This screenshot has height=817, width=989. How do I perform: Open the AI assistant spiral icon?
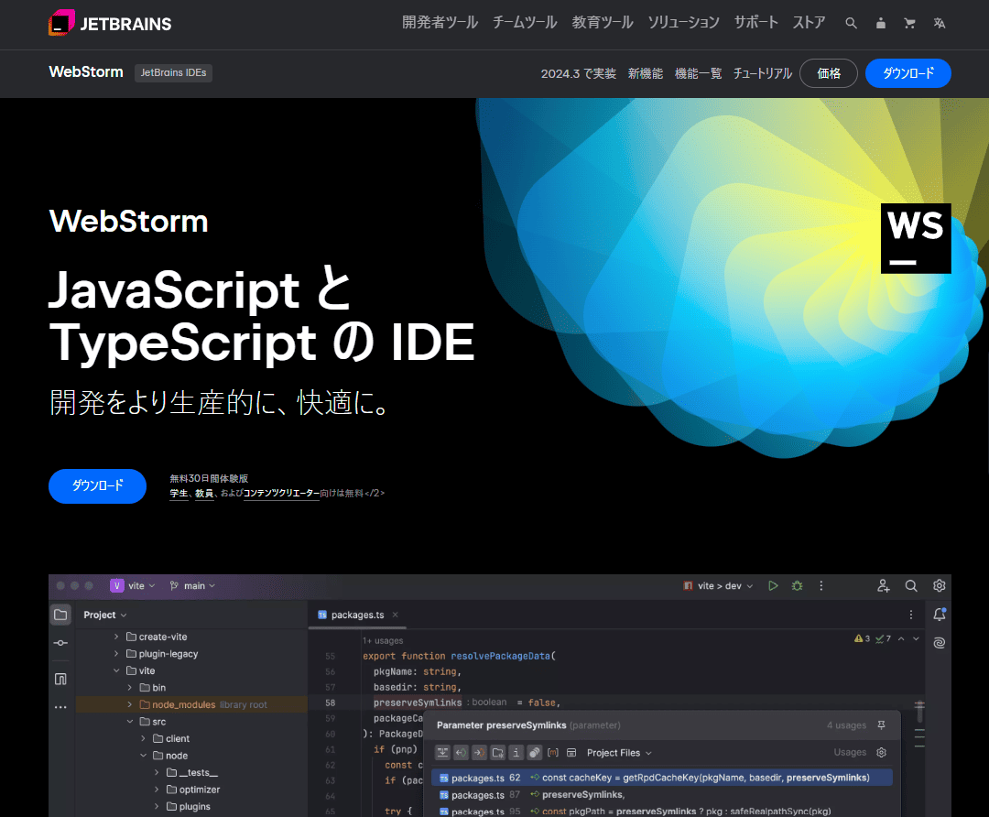point(940,643)
